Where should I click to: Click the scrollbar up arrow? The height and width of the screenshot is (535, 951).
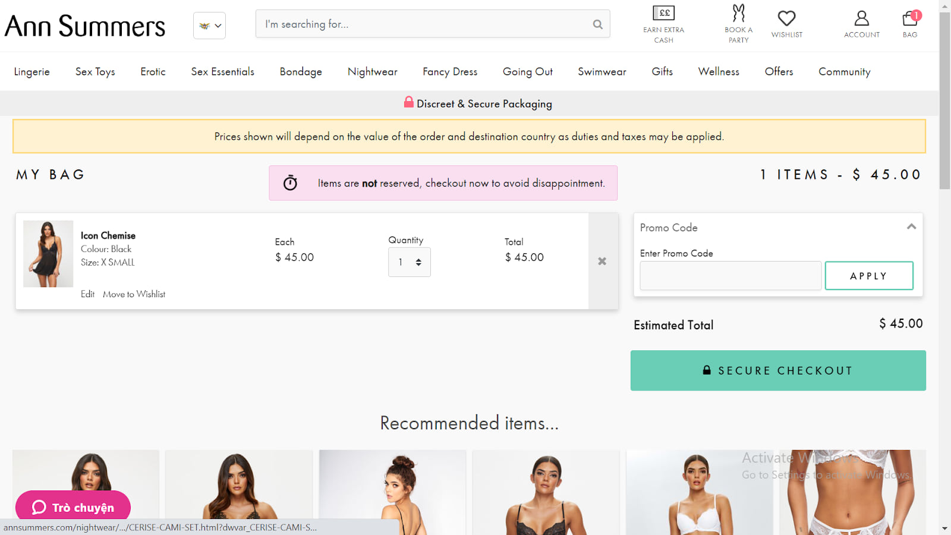(x=945, y=5)
